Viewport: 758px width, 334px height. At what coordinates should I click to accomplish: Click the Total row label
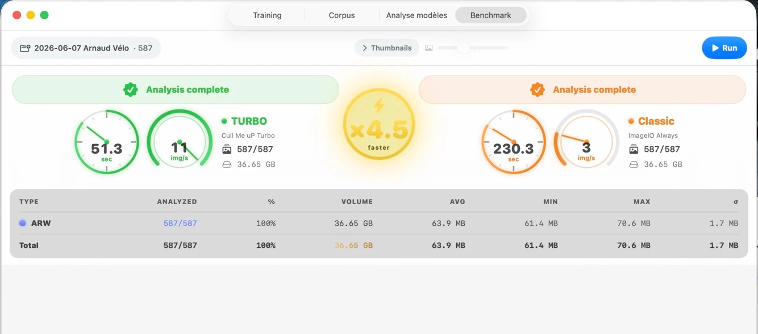tap(29, 246)
